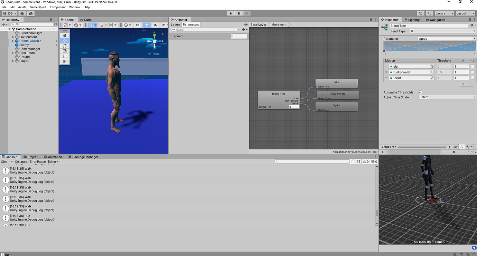Toggle 2D mode in the Scene view

[x=137, y=25]
